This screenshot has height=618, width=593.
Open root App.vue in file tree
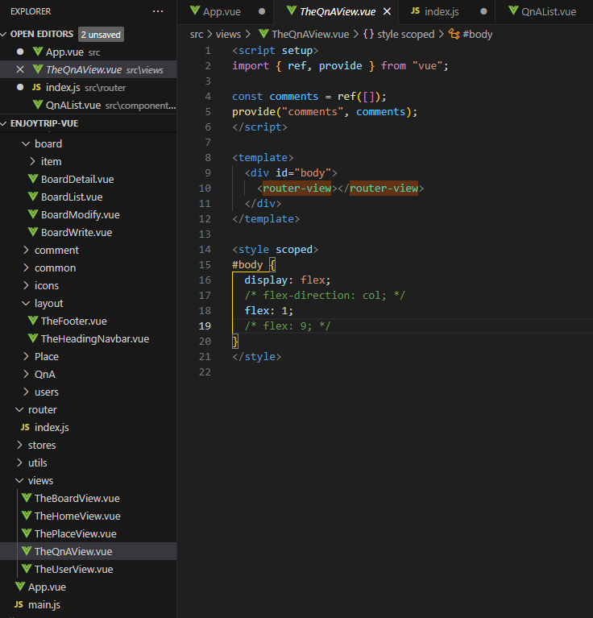(x=89, y=587)
